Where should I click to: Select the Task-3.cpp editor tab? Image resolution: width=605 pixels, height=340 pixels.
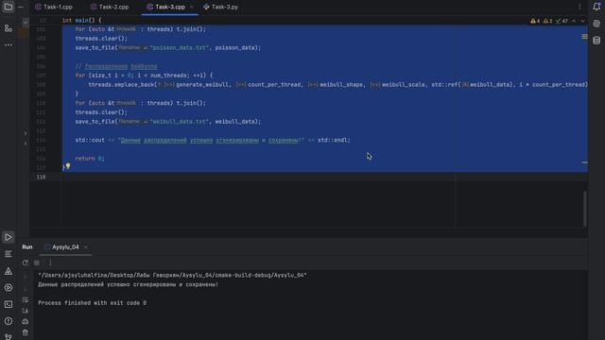tap(166, 7)
